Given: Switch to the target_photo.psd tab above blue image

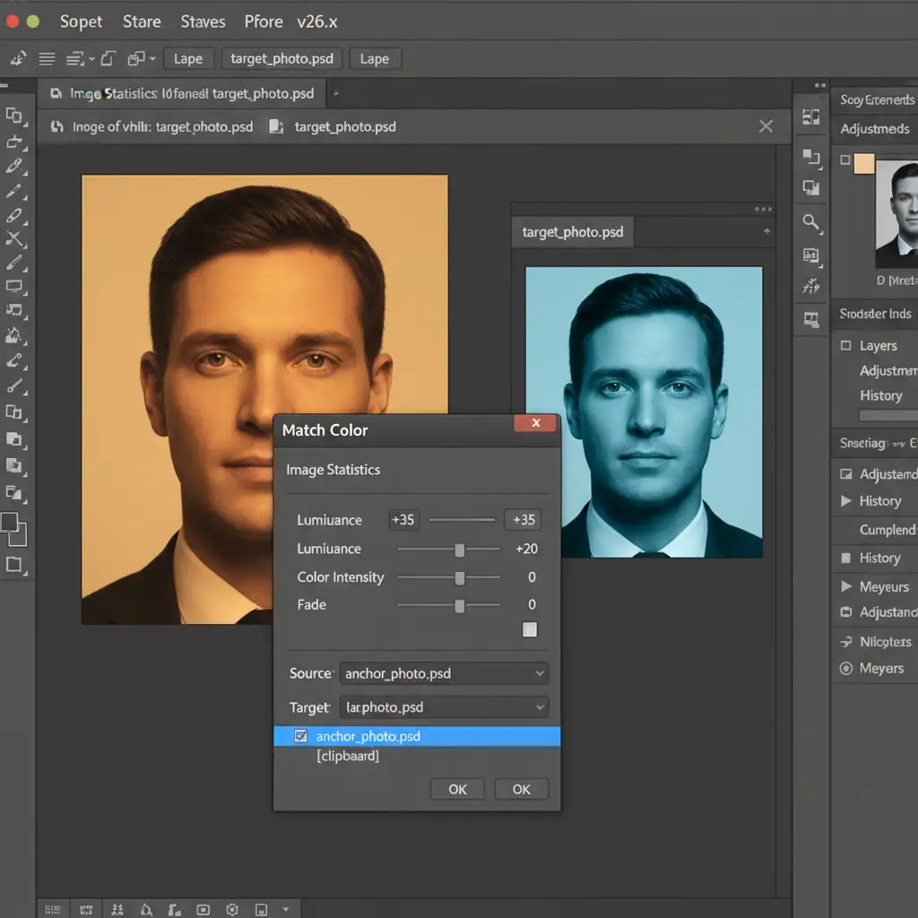Looking at the screenshot, I should [572, 232].
